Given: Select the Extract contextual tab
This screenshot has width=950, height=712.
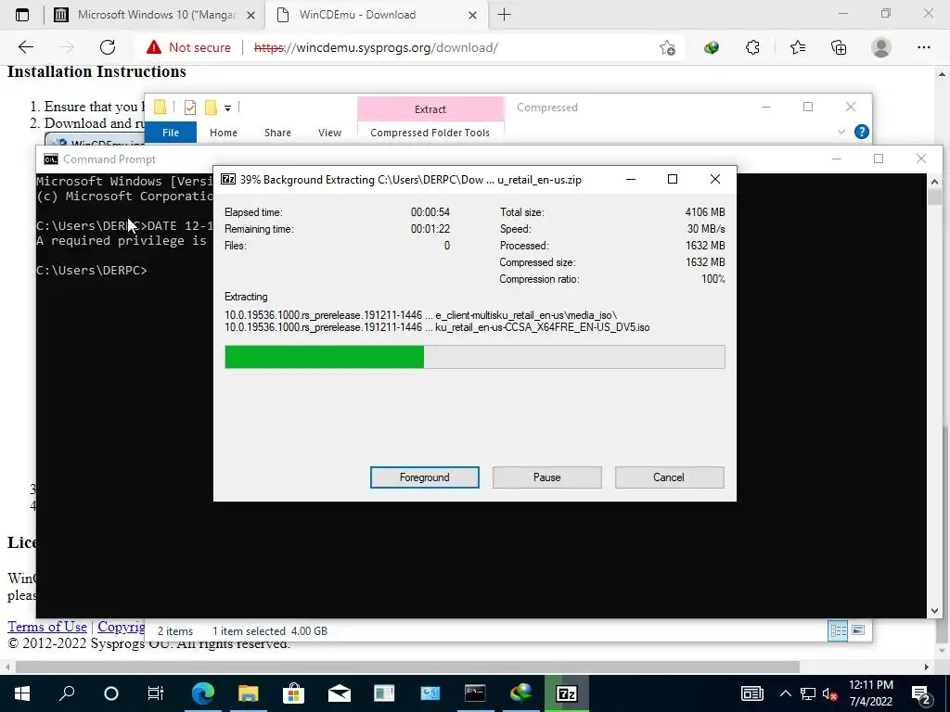Looking at the screenshot, I should (430, 109).
